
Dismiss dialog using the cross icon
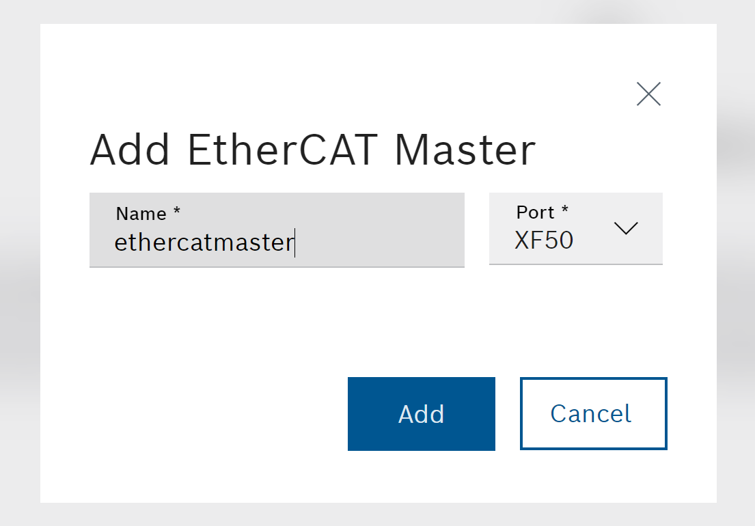click(648, 94)
